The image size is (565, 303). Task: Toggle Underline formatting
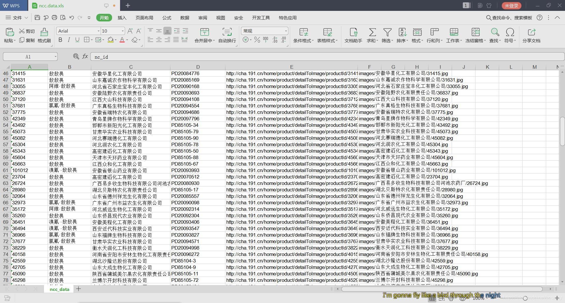tap(77, 40)
